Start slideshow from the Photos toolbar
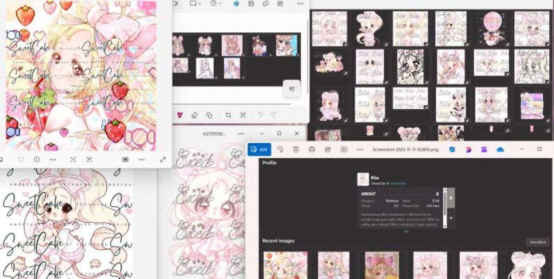 (344, 149)
